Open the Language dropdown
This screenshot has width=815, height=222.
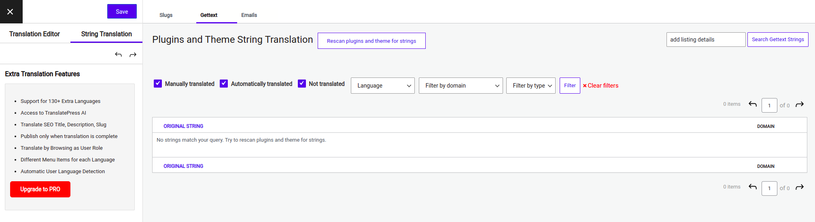(x=383, y=86)
